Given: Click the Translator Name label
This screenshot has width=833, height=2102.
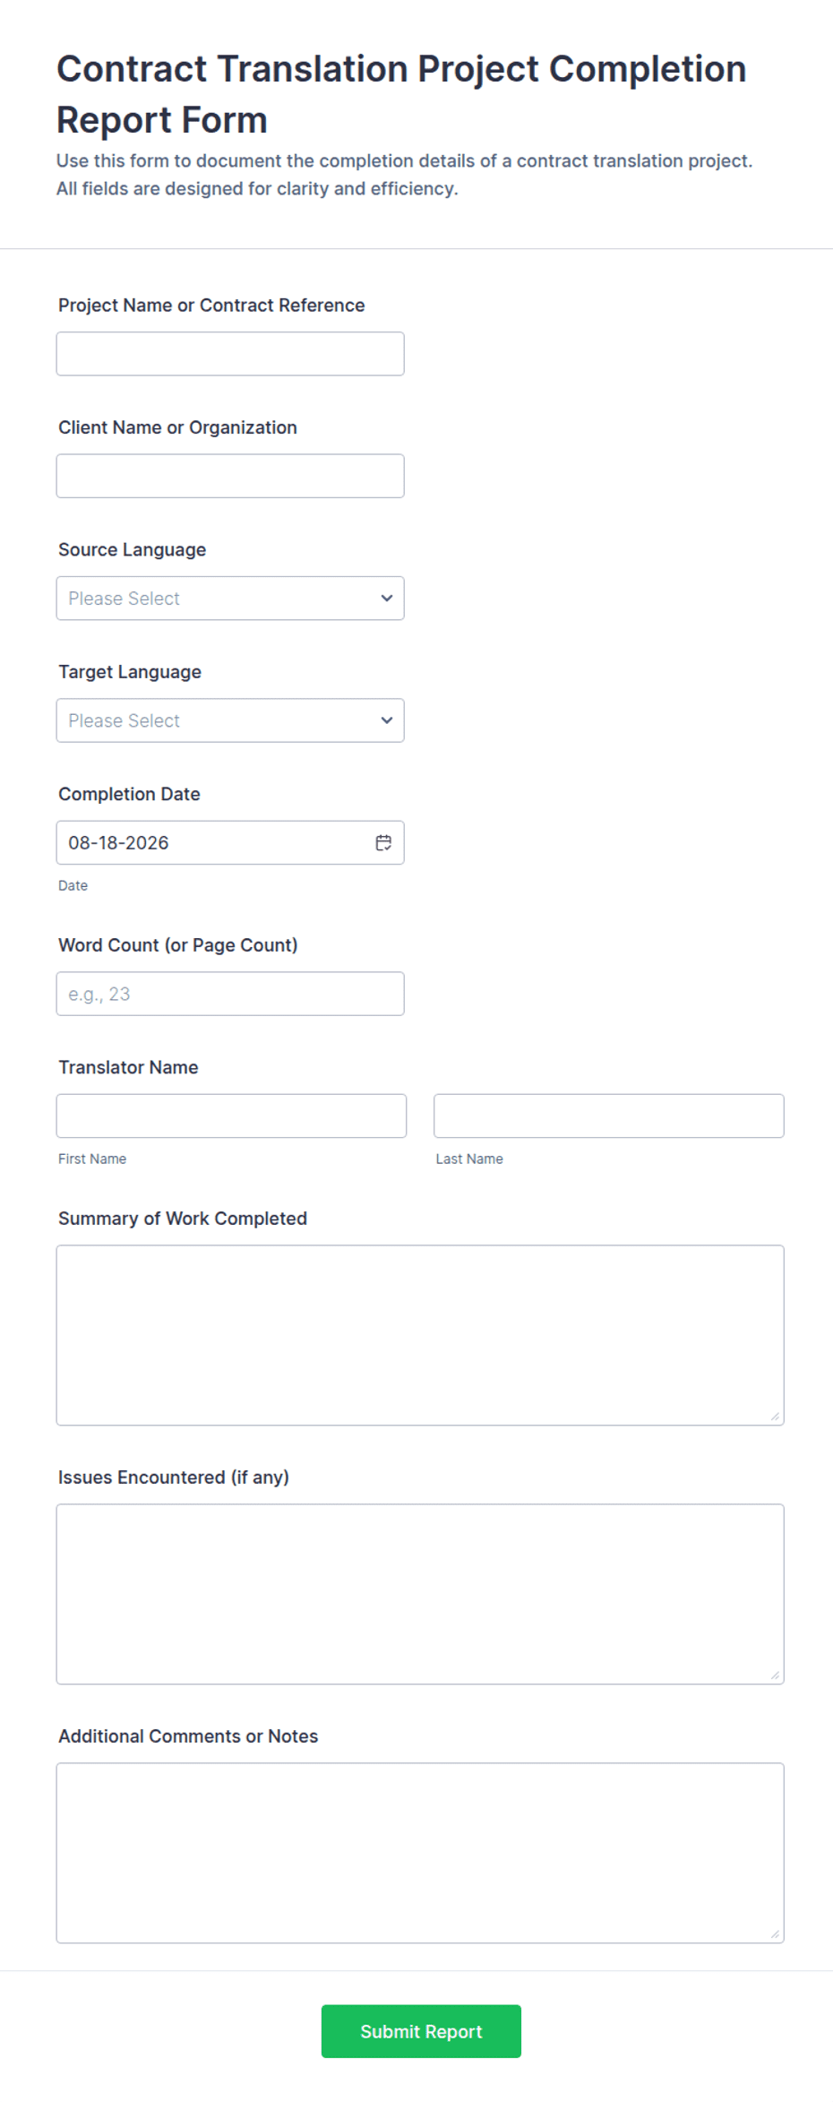Looking at the screenshot, I should point(128,1067).
